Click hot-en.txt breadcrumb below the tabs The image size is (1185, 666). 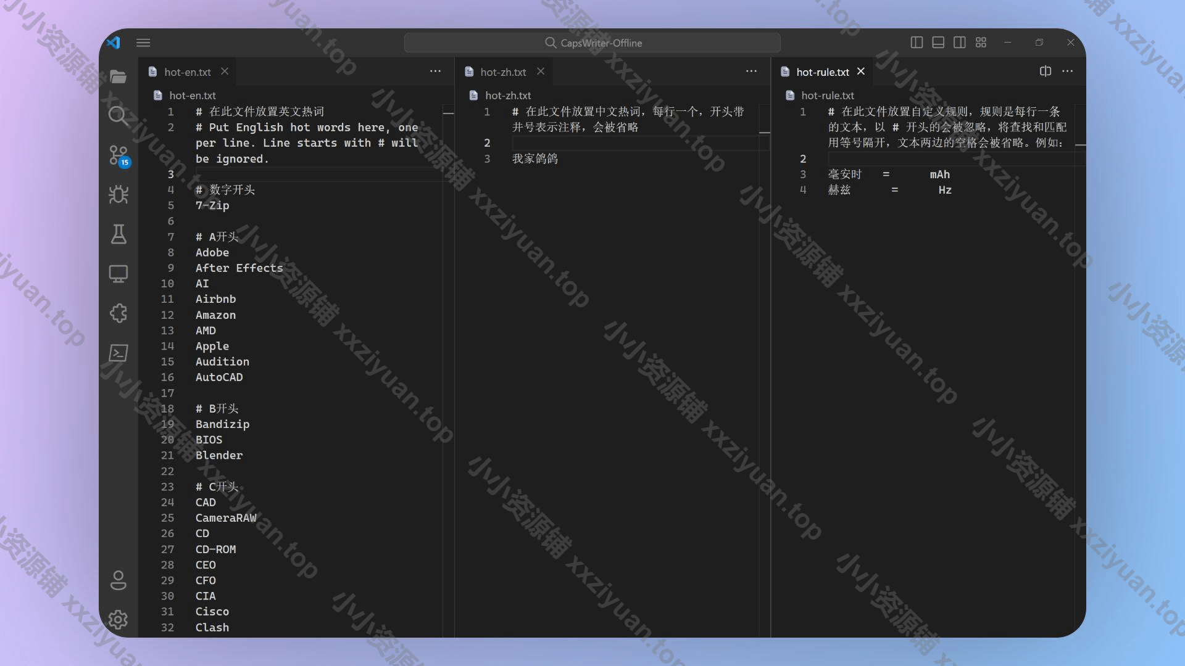(x=193, y=96)
